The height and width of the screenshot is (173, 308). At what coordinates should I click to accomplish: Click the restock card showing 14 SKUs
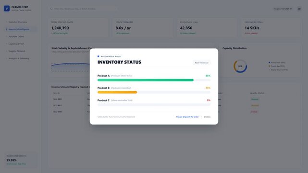(271, 28)
